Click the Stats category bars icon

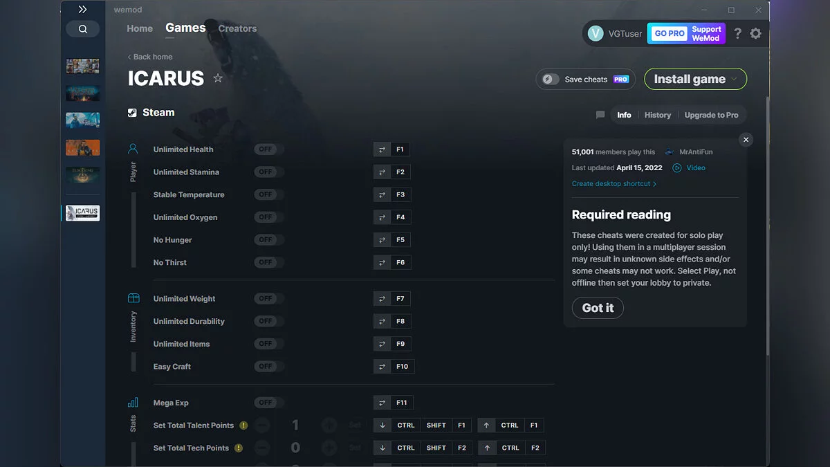133,403
